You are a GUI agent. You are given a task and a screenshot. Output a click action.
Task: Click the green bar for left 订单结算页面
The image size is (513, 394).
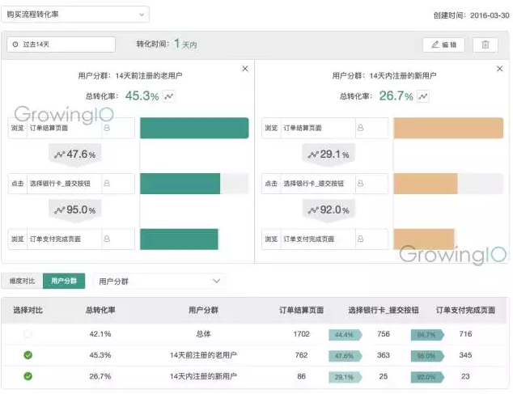[194, 128]
